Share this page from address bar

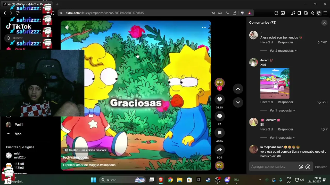point(235,13)
